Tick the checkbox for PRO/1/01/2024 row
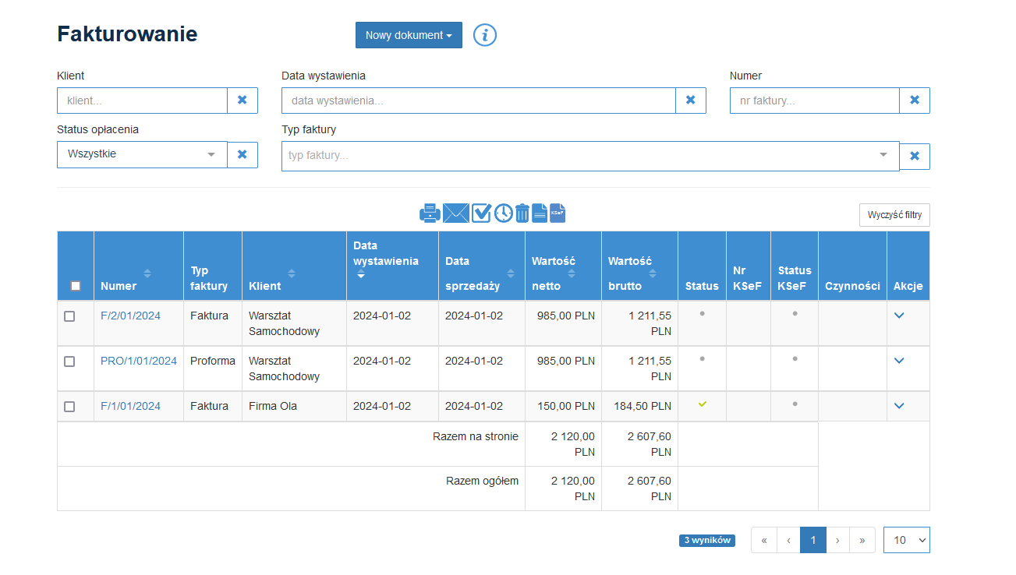This screenshot has height=575, width=1016. click(69, 362)
